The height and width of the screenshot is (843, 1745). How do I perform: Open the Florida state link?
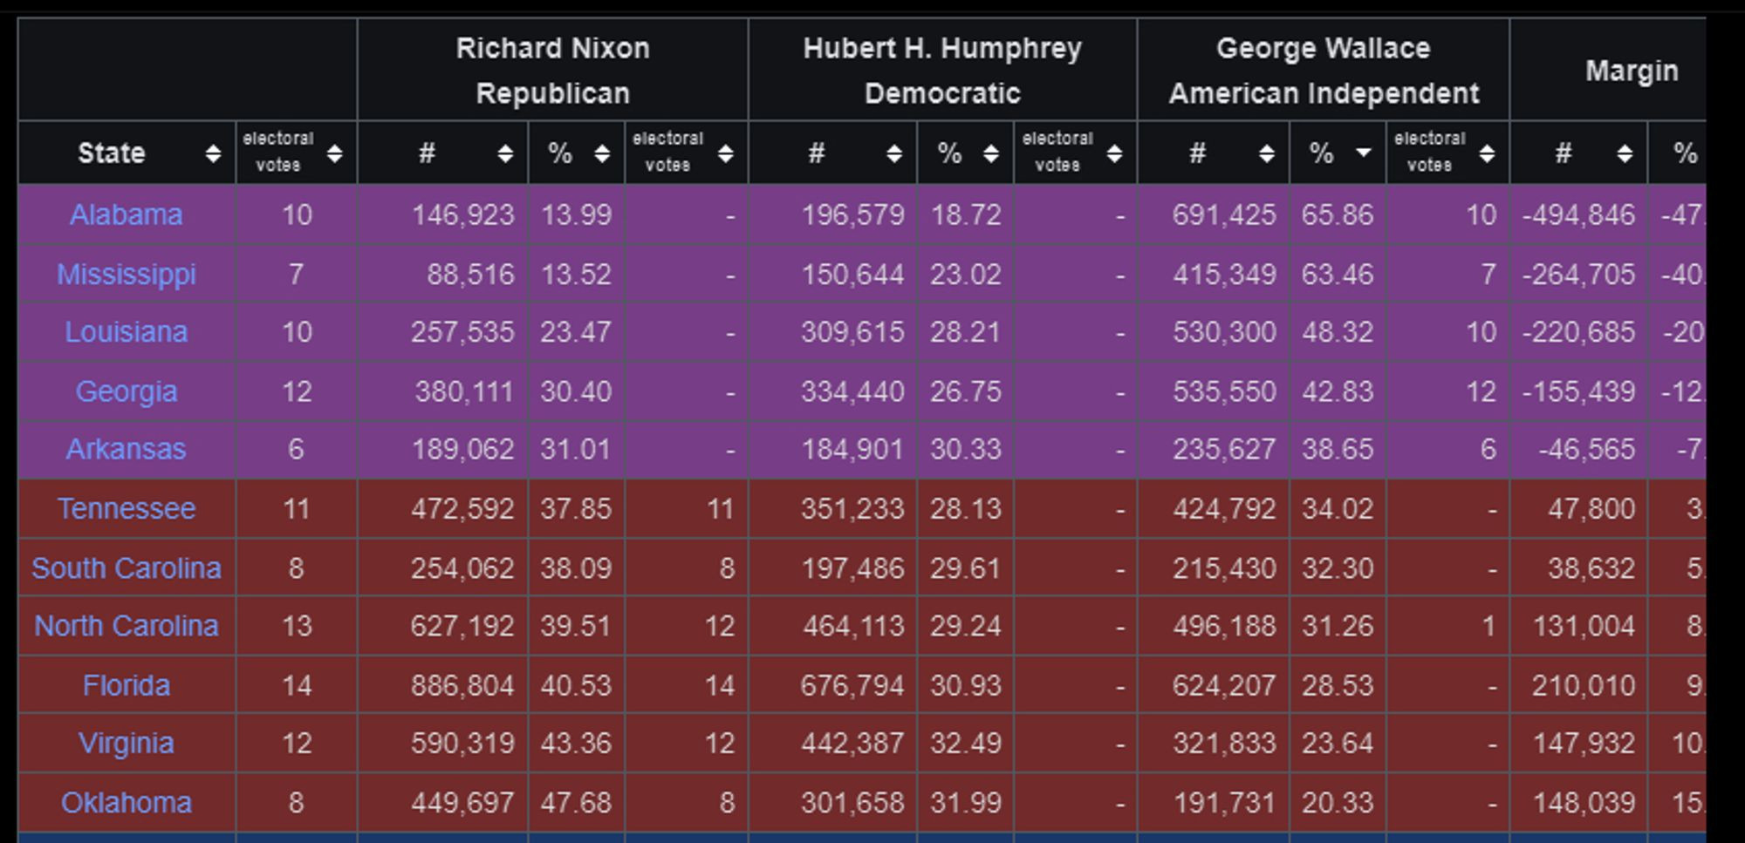[x=127, y=685]
